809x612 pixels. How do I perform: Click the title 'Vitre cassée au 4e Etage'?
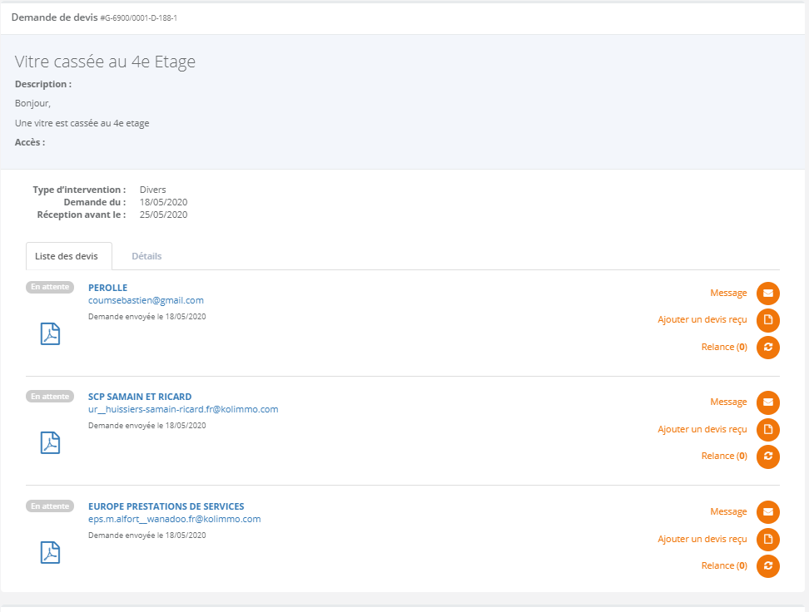105,62
